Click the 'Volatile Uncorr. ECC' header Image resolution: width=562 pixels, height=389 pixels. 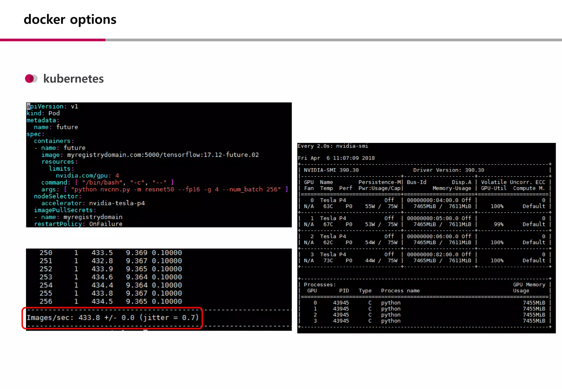click(x=513, y=182)
